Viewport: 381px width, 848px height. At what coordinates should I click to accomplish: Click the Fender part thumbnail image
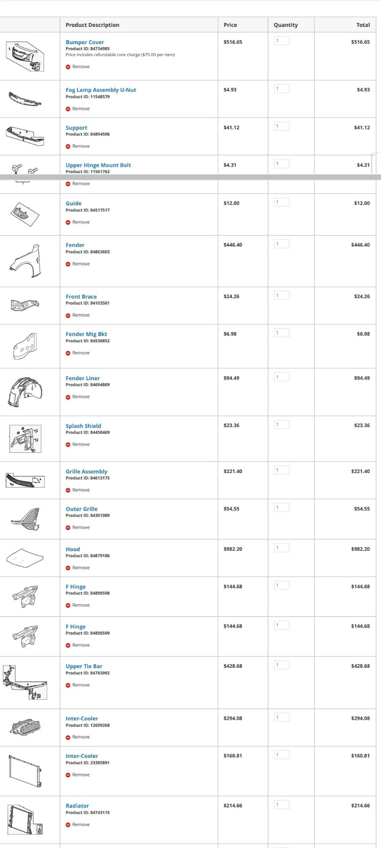[25, 258]
